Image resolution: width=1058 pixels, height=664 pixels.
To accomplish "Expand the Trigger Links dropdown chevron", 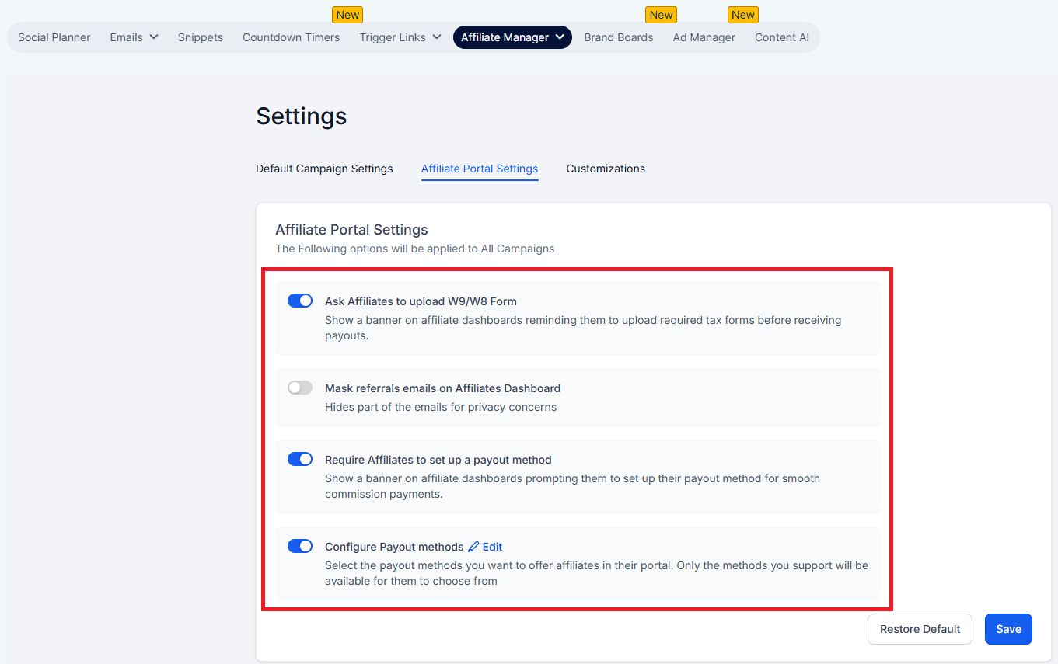I will (437, 37).
